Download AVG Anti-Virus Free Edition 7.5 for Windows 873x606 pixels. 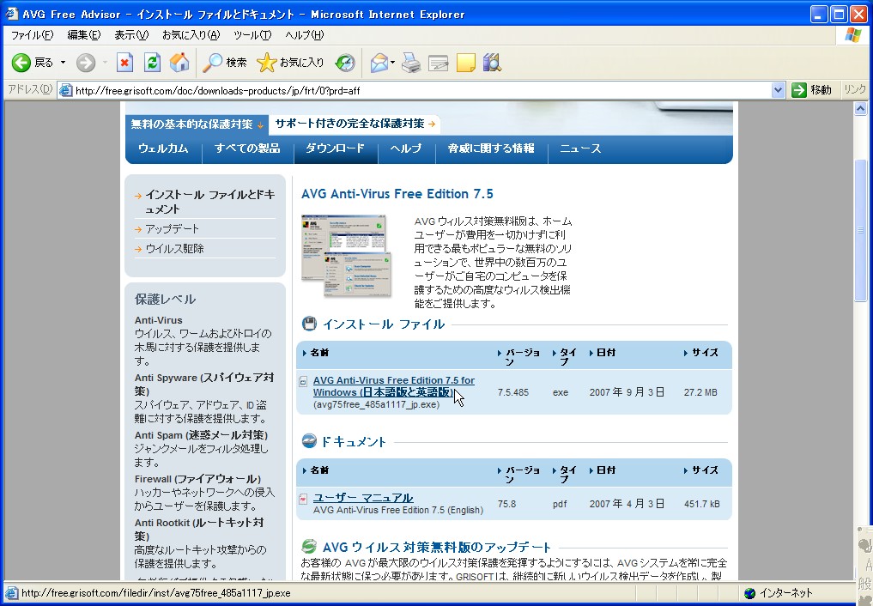(394, 386)
